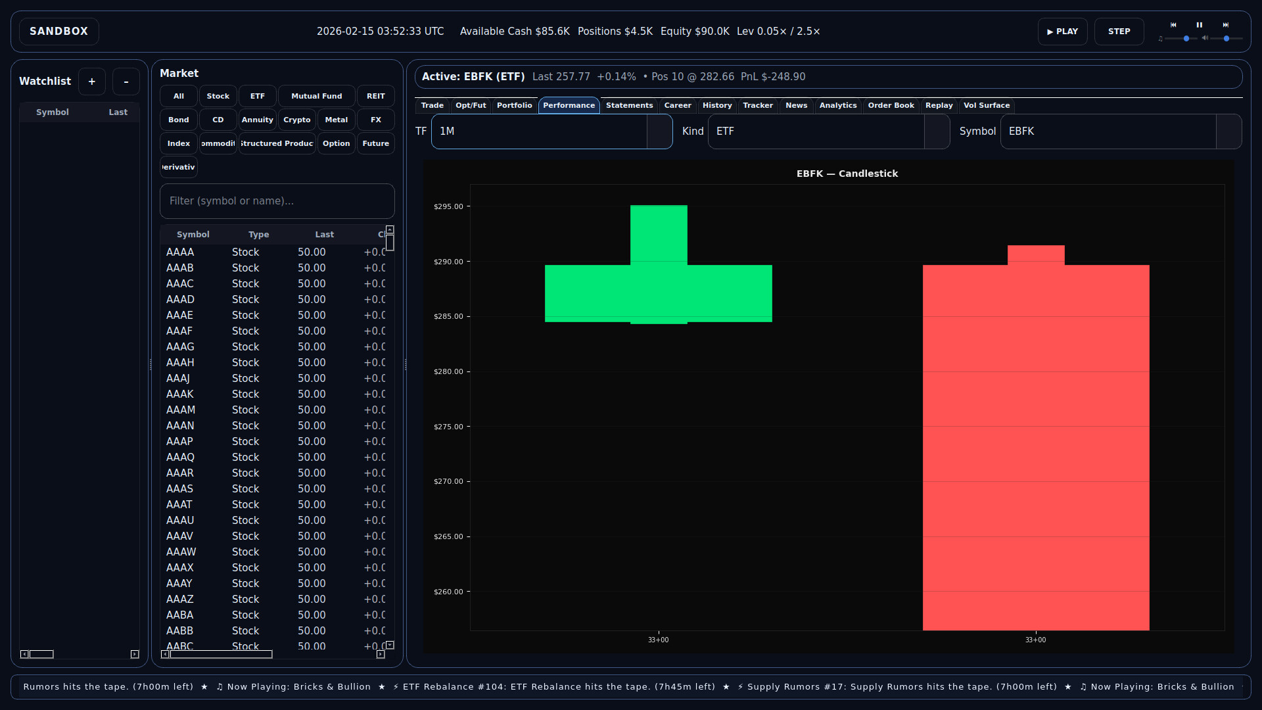Screen dimensions: 1262x710
Task: Click the skip-forward playback icon
Action: pyautogui.click(x=1226, y=24)
